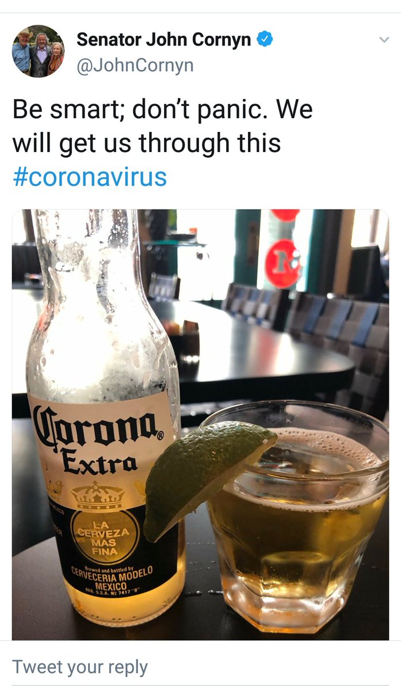The width and height of the screenshot is (401, 691).
Task: Open the profile avatar photo
Action: tap(39, 51)
